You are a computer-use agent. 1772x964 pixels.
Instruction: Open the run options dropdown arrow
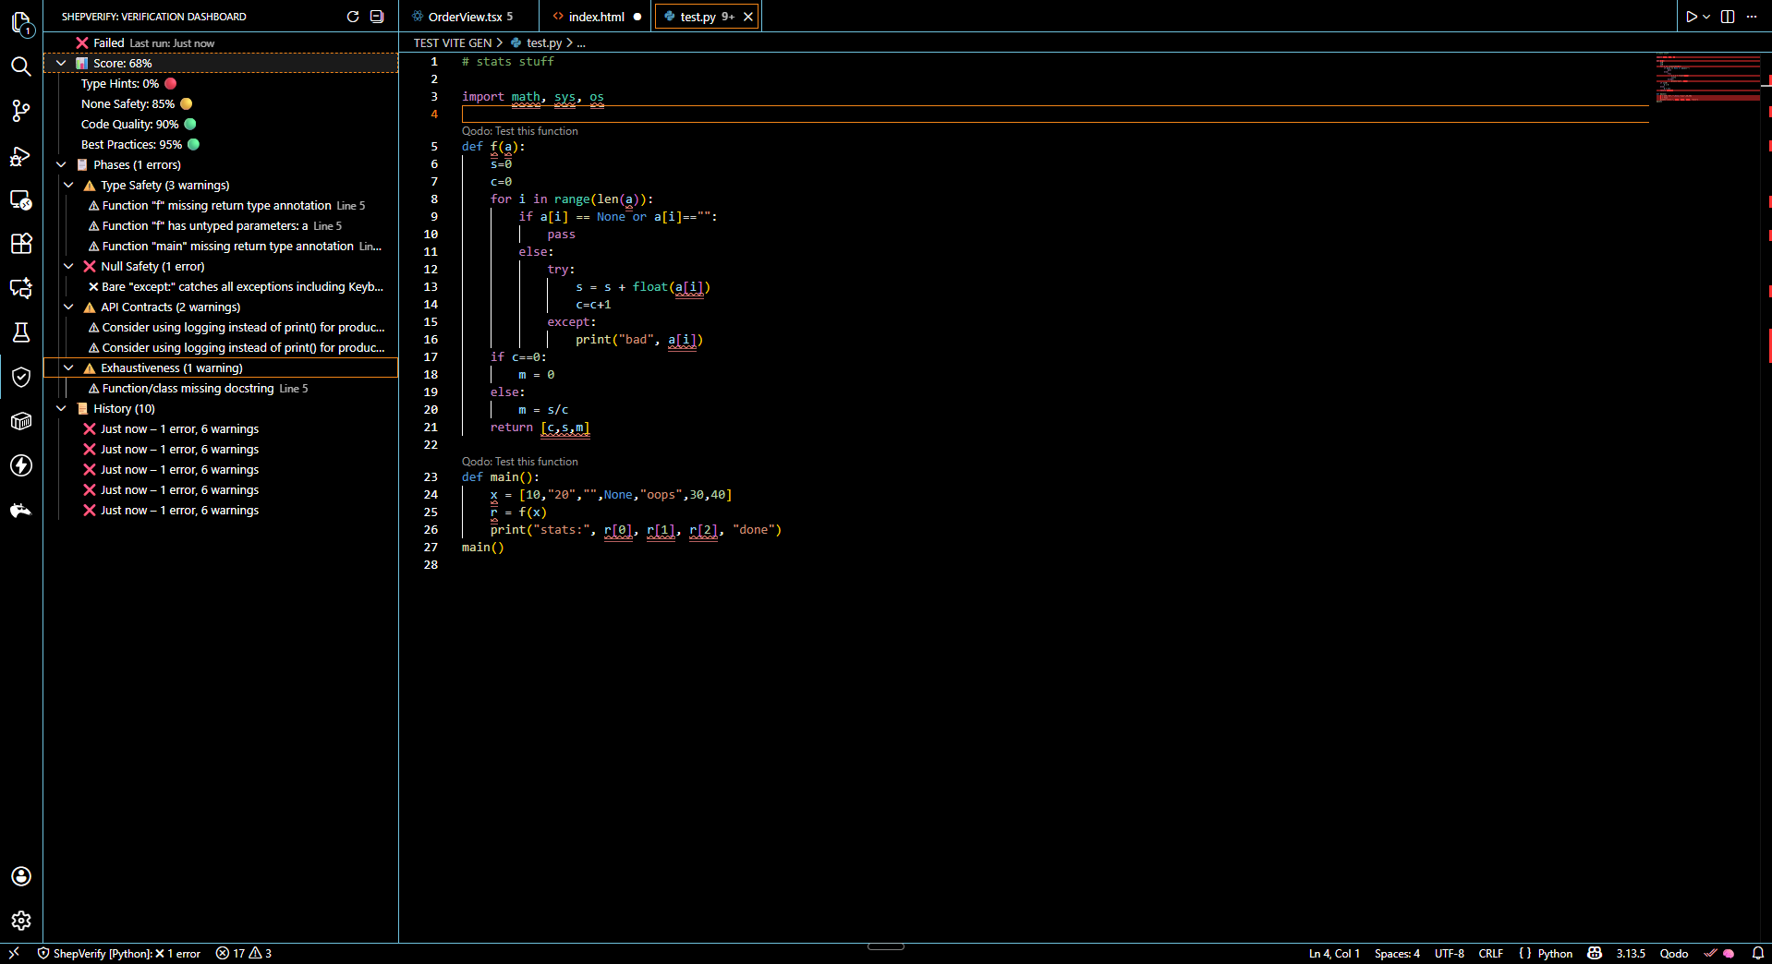[1706, 17]
